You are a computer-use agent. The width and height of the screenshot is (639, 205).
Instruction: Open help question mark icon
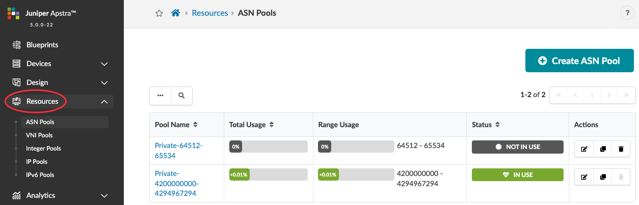627,13
